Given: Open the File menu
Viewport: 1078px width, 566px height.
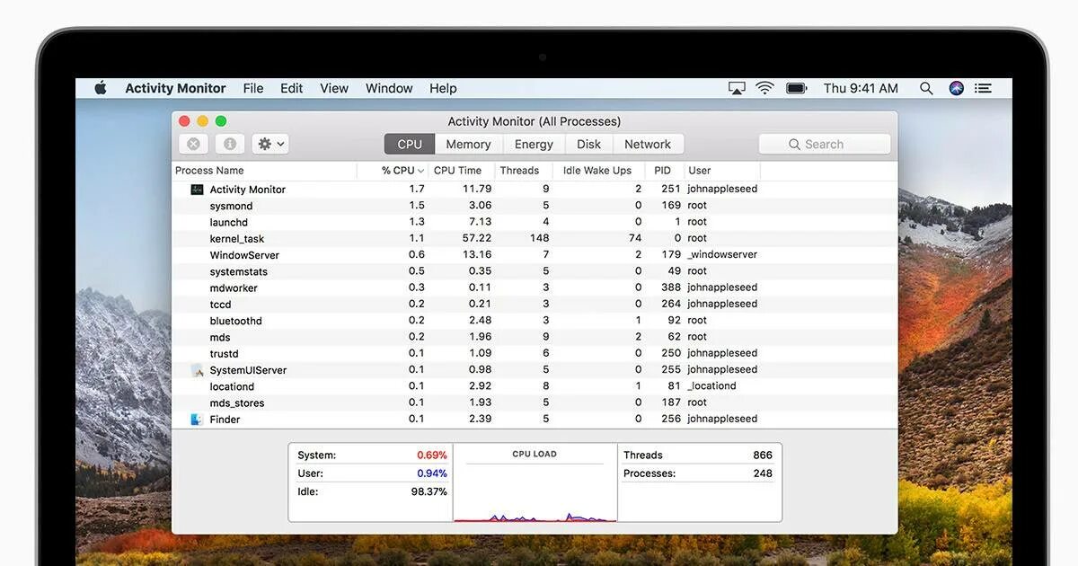Looking at the screenshot, I should (x=253, y=88).
